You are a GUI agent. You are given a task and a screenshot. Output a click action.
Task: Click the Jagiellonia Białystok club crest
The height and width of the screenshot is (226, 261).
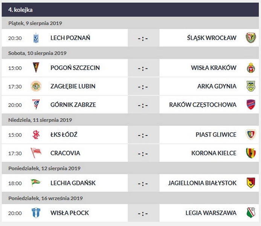250,183
